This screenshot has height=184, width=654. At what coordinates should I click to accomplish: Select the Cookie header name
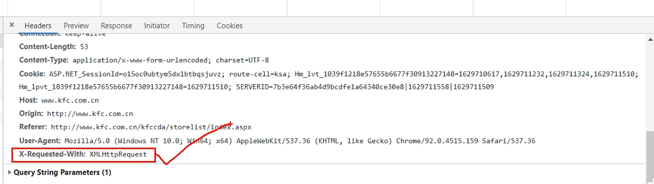click(x=32, y=74)
